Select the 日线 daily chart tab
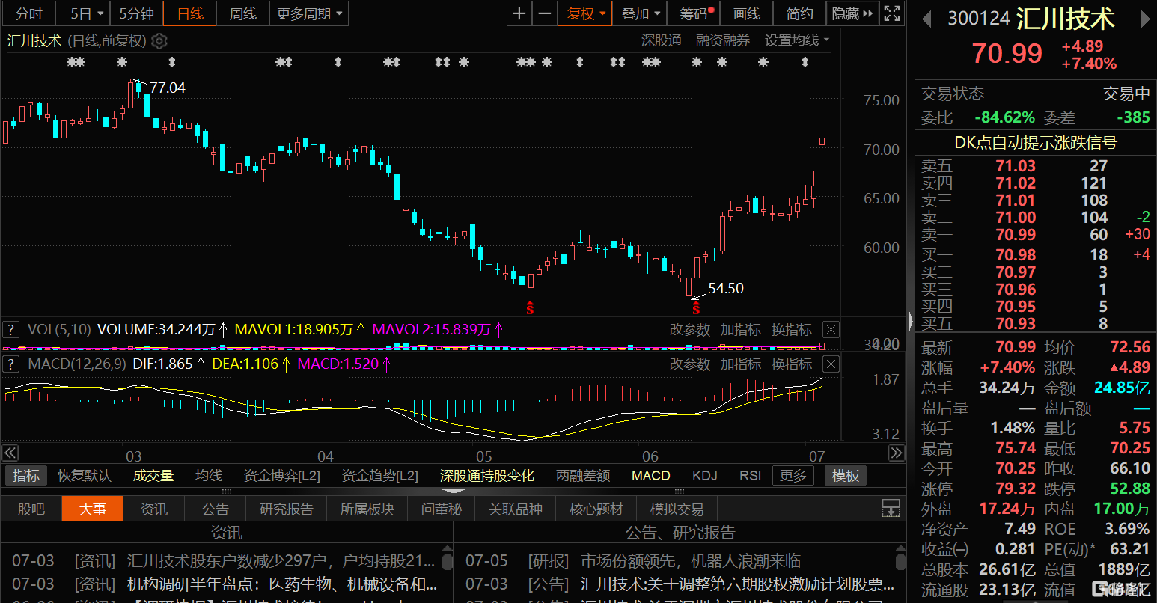This screenshot has height=603, width=1157. (190, 13)
